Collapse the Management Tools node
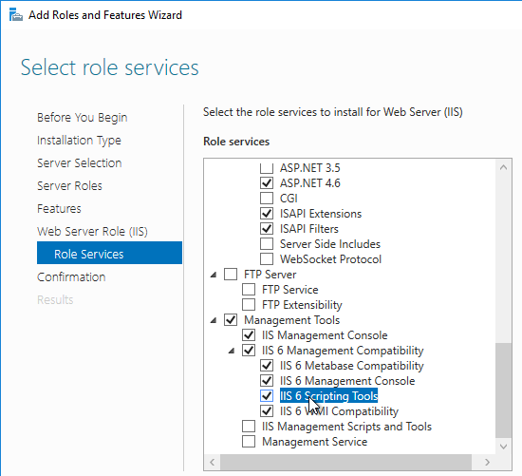Viewport: 522px width, 476px height. pos(214,320)
